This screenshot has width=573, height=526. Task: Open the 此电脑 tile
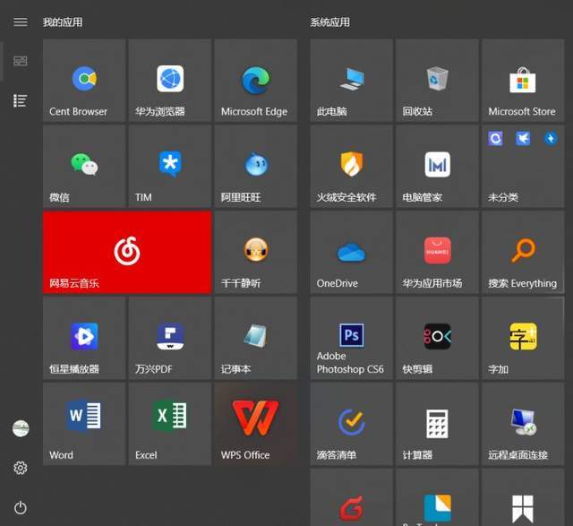click(x=352, y=81)
